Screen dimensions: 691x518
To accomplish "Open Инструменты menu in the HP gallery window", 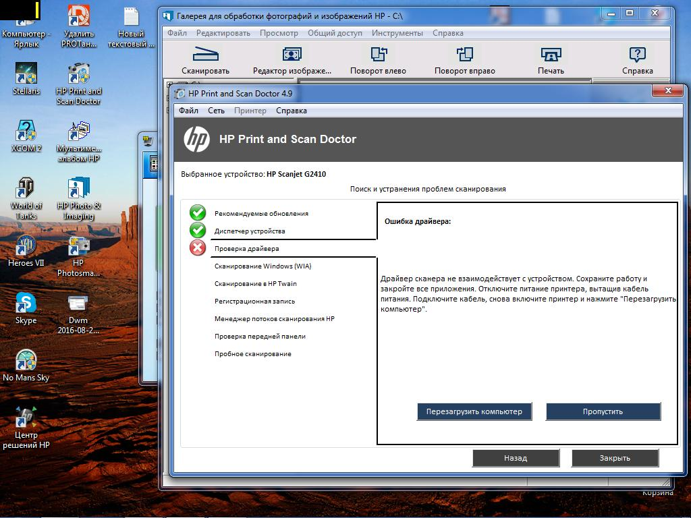I will click(397, 33).
